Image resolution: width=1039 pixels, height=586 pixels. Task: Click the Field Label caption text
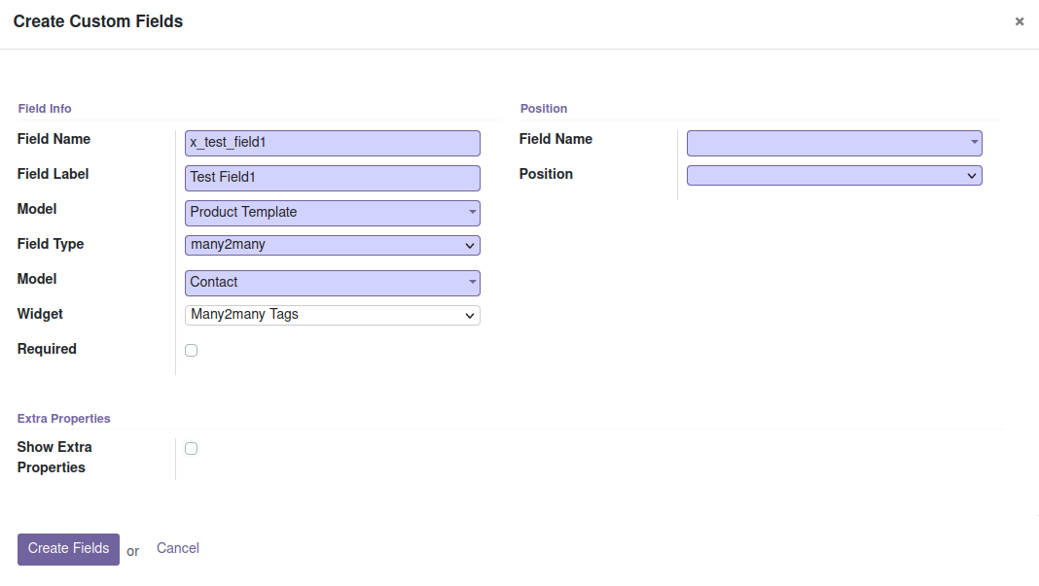53,174
